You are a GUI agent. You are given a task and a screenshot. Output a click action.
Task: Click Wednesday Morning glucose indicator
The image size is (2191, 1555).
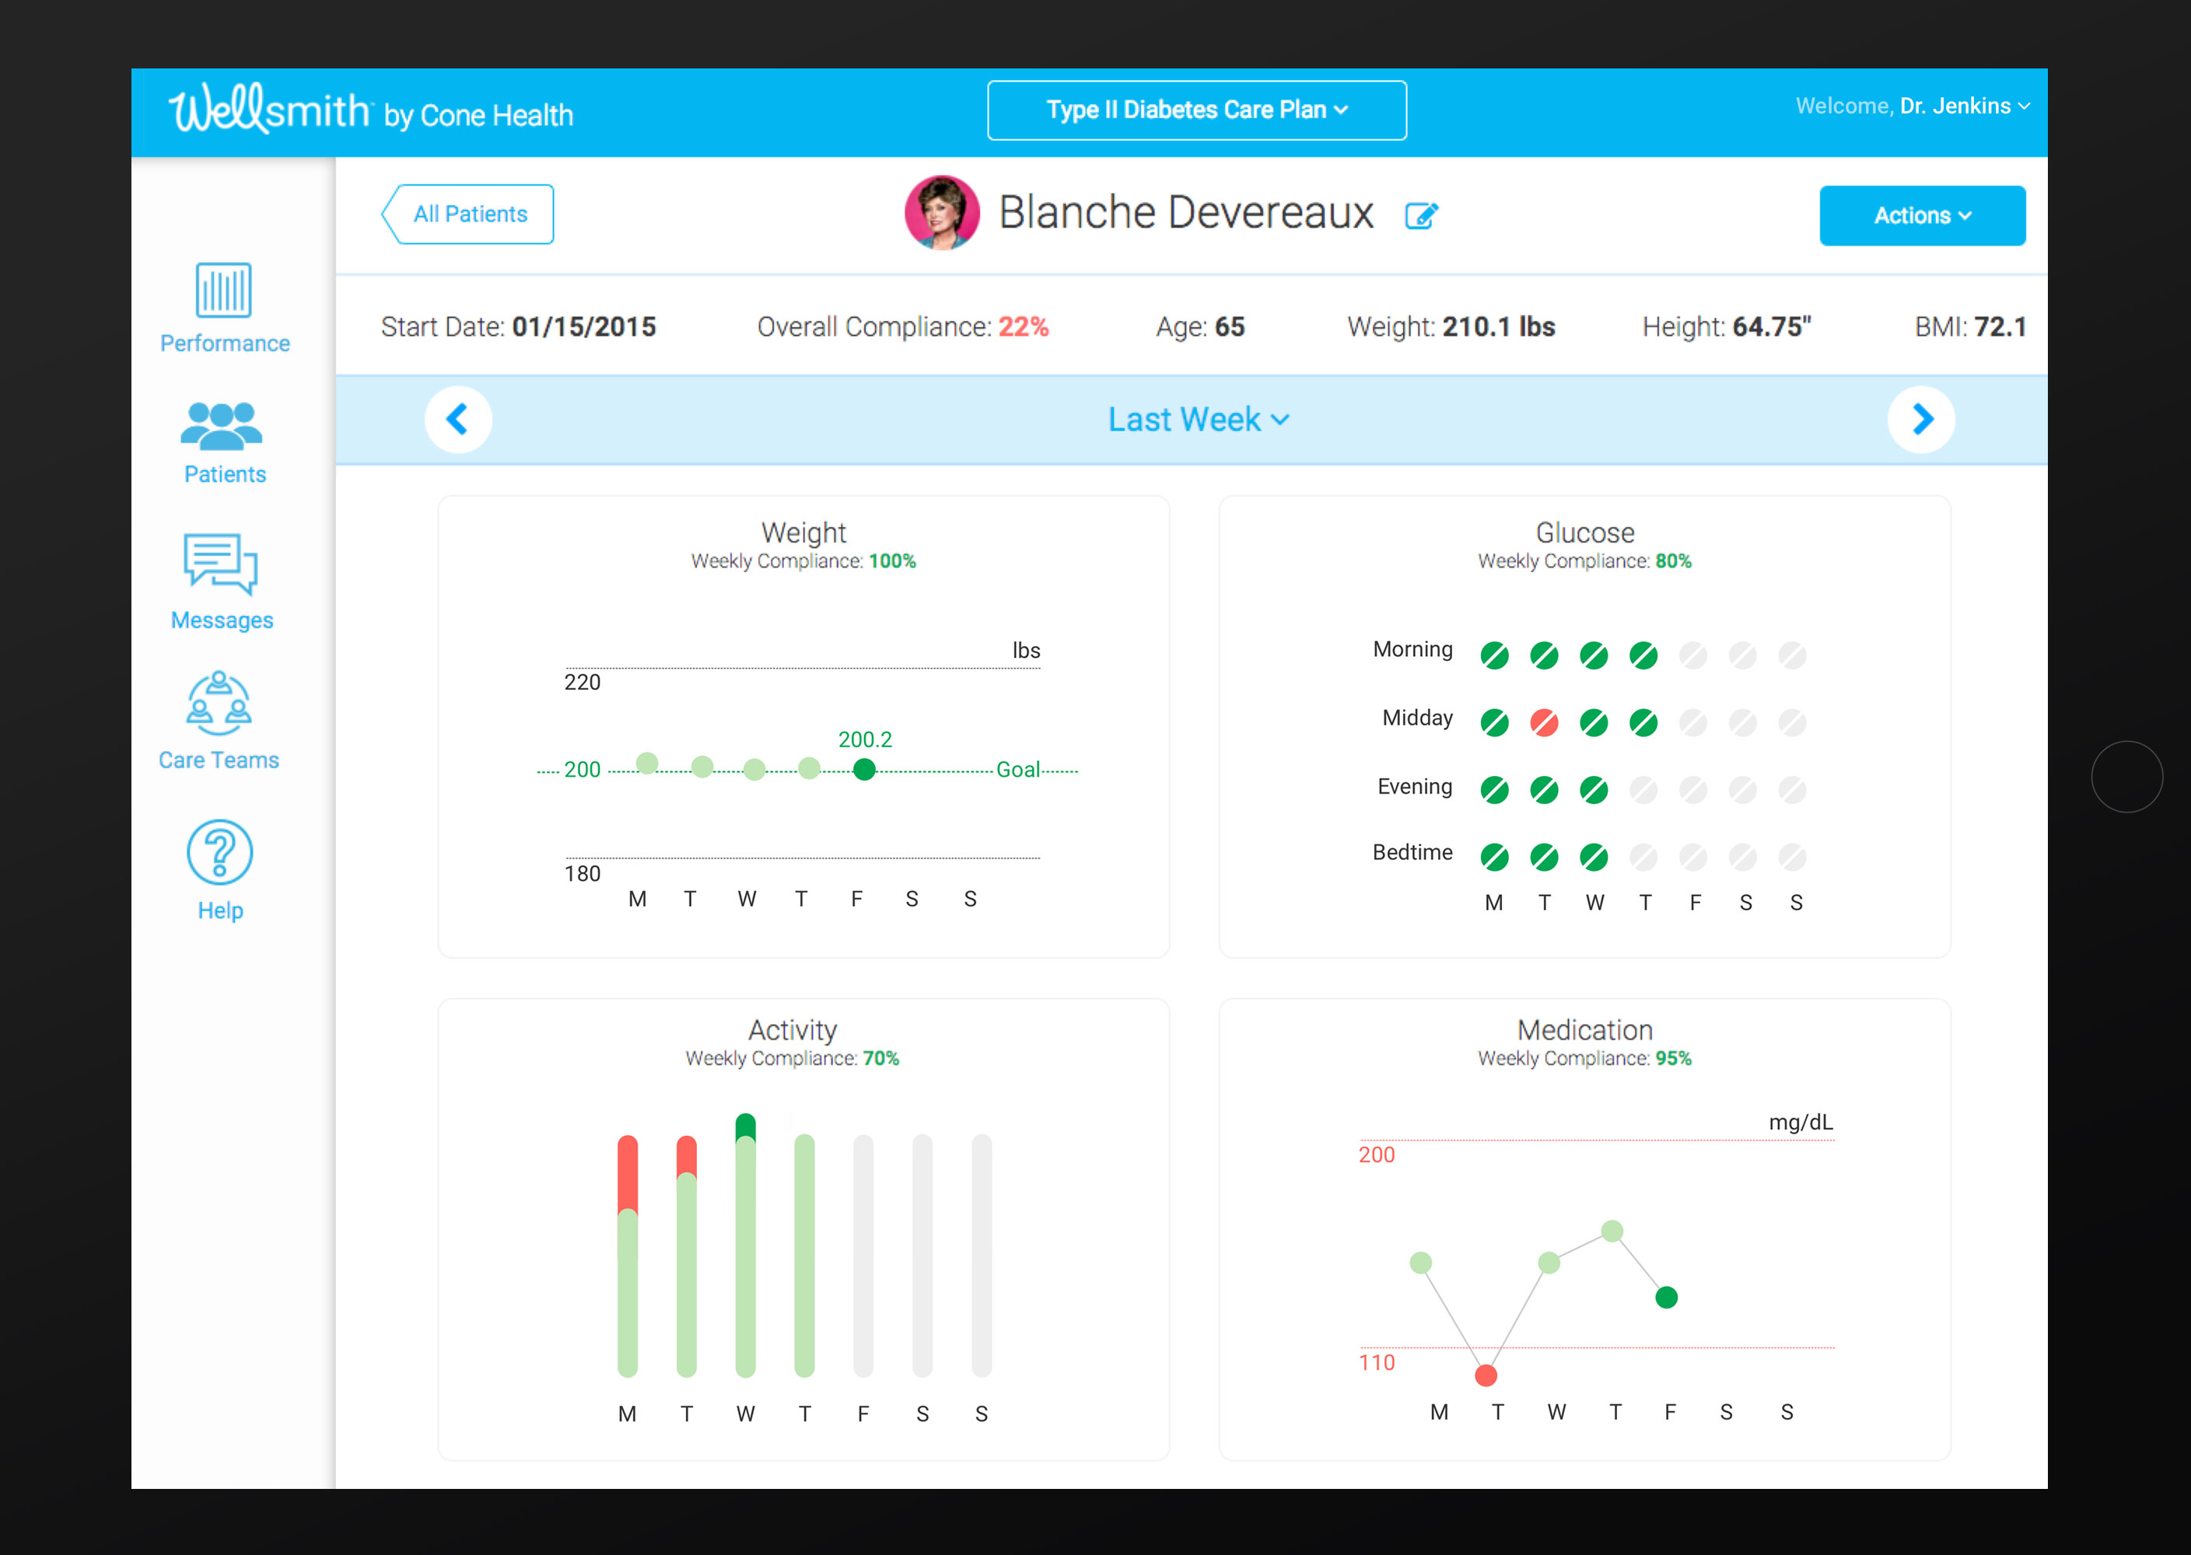click(x=1594, y=656)
